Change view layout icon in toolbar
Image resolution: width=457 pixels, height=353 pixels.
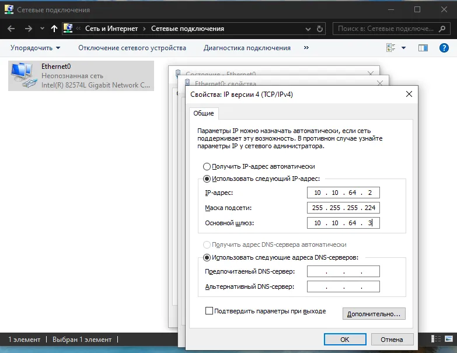391,47
